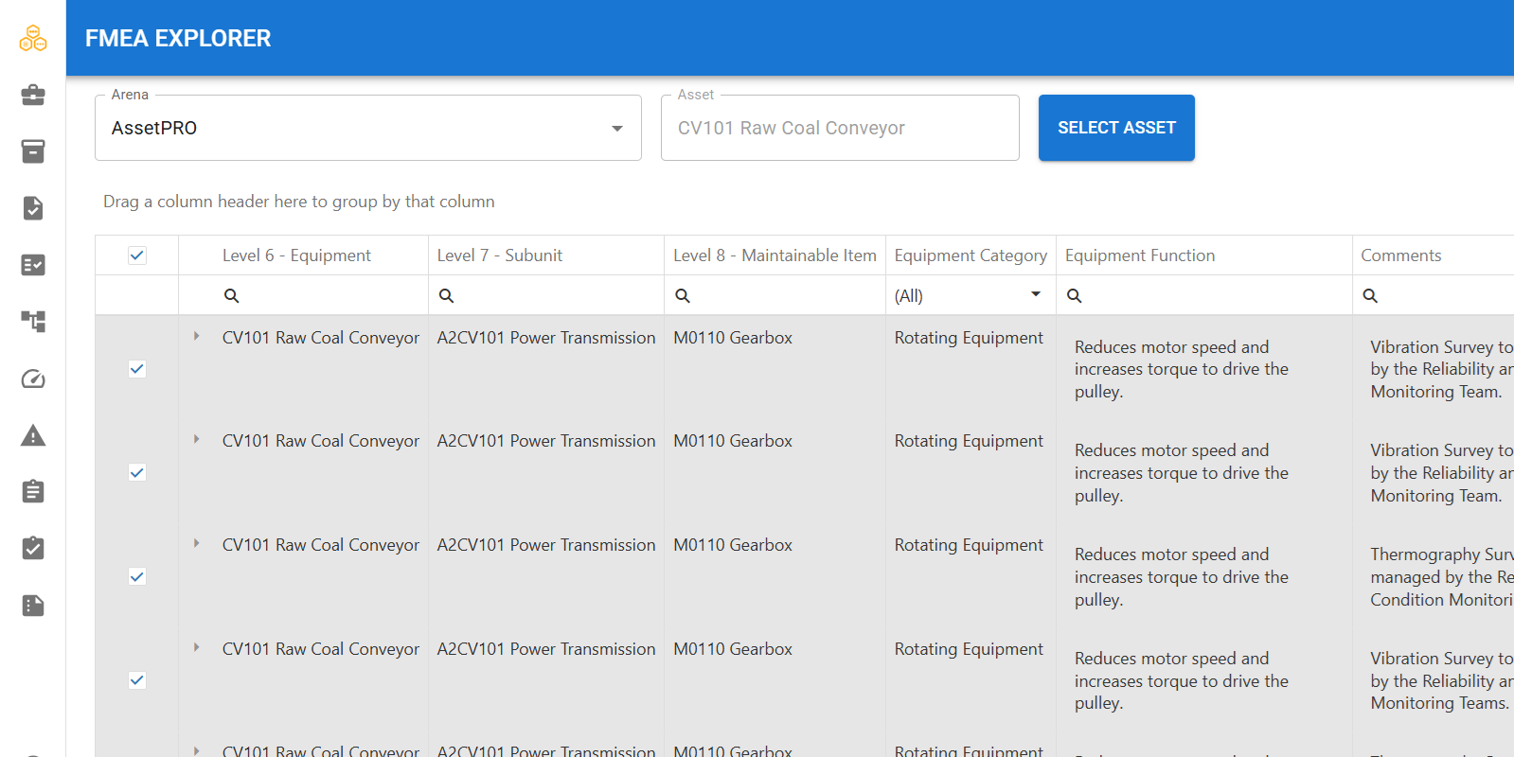This screenshot has height=757, width=1514.
Task: Open Equipment Category (All) filter dropdown
Action: [x=970, y=295]
